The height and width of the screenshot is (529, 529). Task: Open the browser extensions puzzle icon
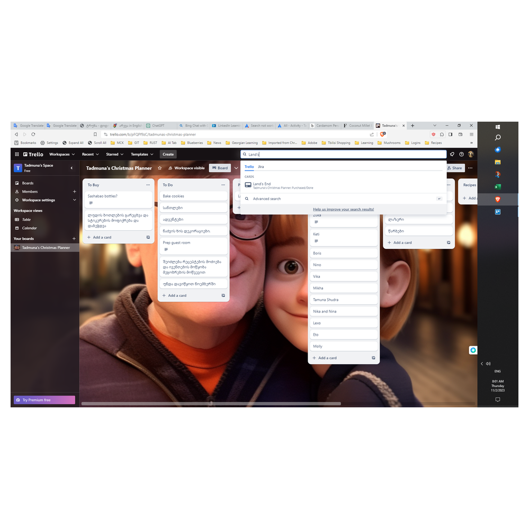point(442,135)
